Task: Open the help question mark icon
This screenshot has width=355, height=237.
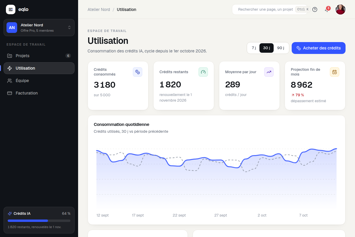Action: (x=315, y=9)
